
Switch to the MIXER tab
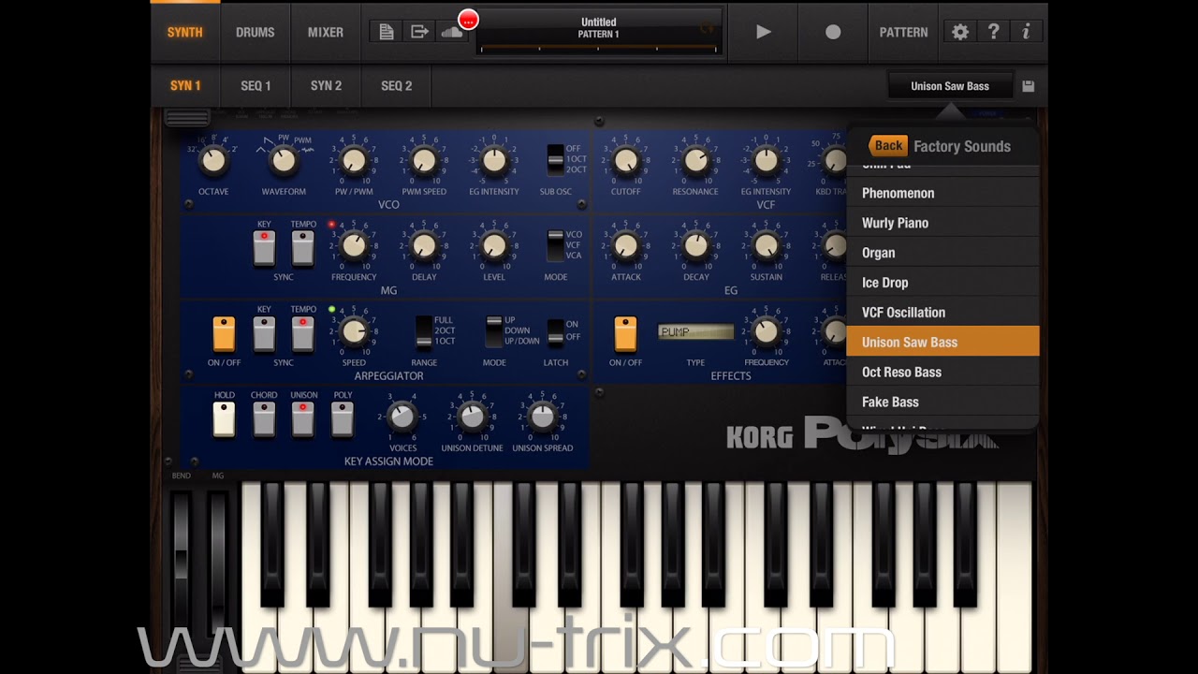point(326,32)
